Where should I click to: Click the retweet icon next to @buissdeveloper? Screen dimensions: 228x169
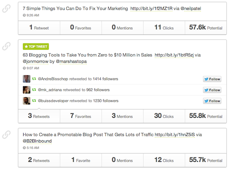34,101
